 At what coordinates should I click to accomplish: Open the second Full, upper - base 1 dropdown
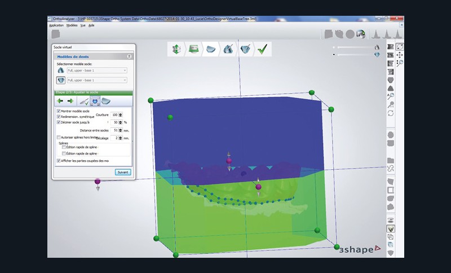pos(97,80)
